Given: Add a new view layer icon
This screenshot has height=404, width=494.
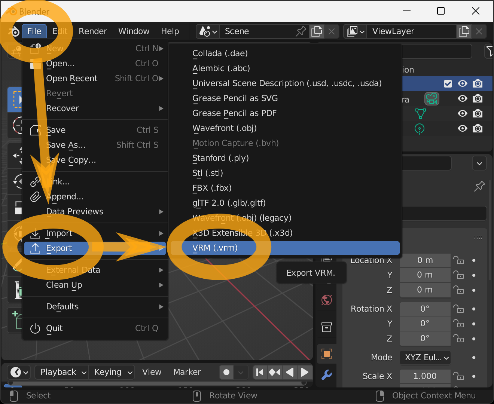Looking at the screenshot, I should 464,31.
